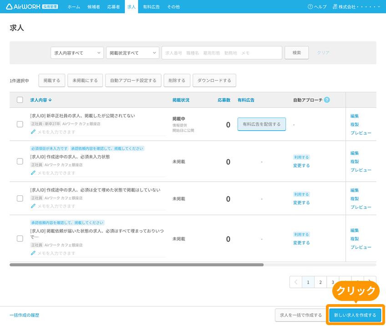
Task: Click the memo pencil icon in 新卒正社員 row
Action: (x=33, y=132)
